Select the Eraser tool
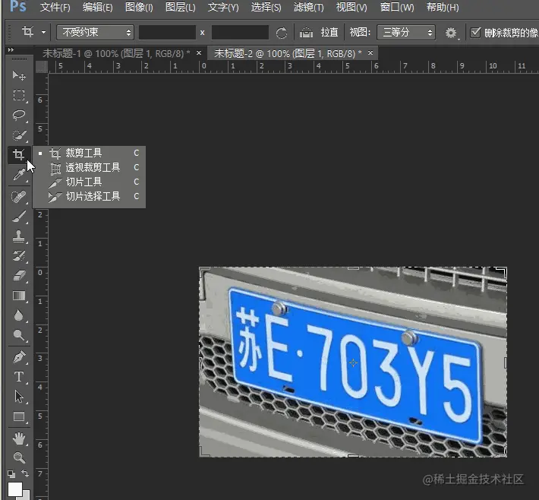The image size is (539, 500). tap(19, 276)
